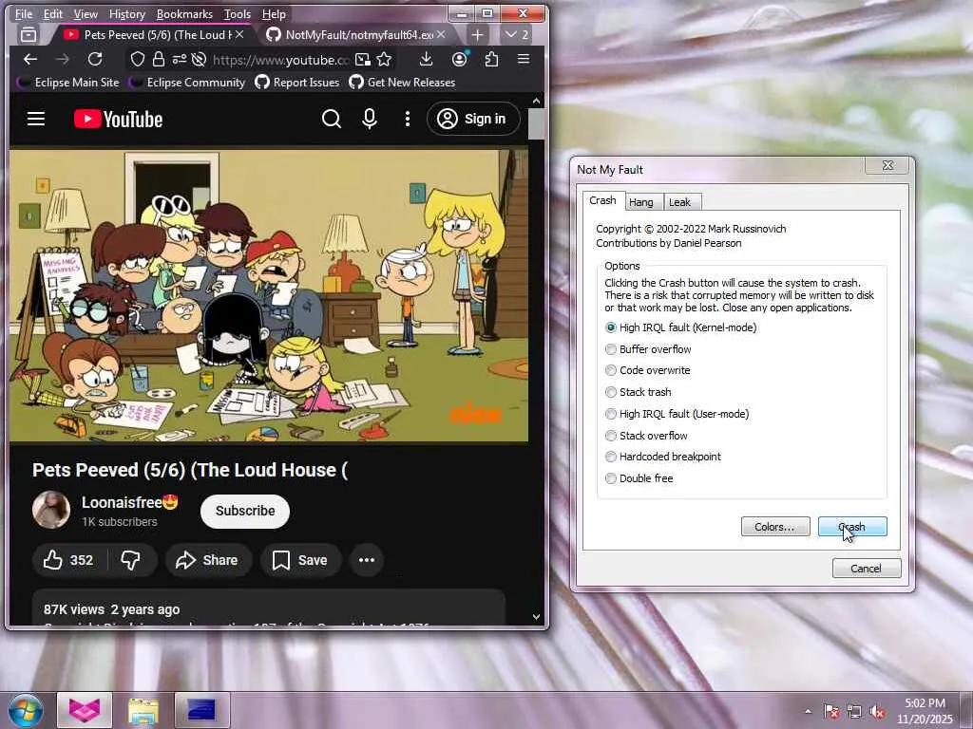Image resolution: width=973 pixels, height=729 pixels.
Task: Open Eclipse Main Site bookmark
Action: (67, 83)
